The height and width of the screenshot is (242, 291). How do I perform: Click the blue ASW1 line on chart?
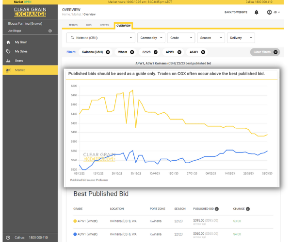209,157
